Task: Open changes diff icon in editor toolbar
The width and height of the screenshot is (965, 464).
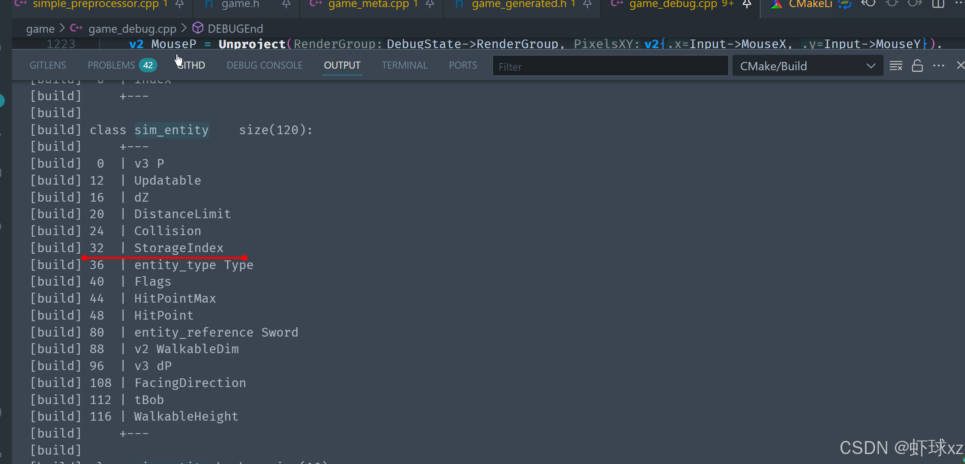Action: click(x=844, y=4)
